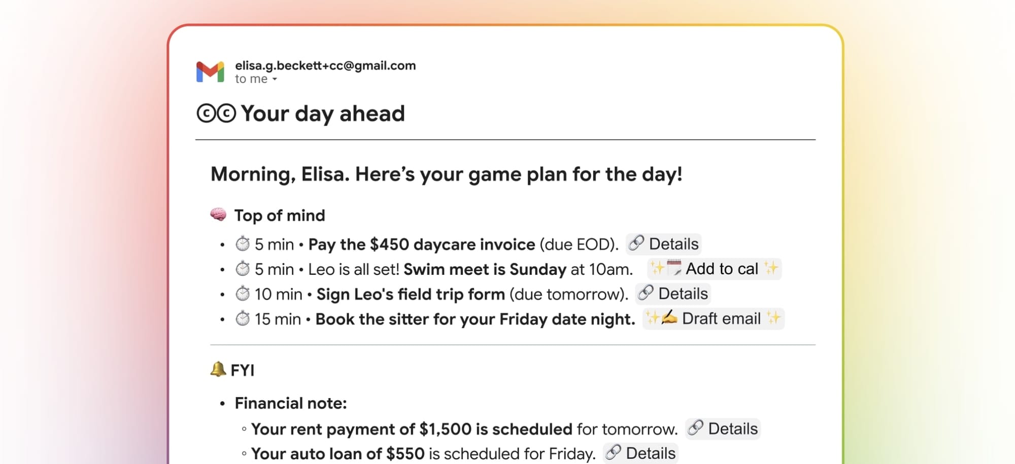Expand the "to me" recipient dropdown arrow
The height and width of the screenshot is (464, 1015).
click(275, 79)
